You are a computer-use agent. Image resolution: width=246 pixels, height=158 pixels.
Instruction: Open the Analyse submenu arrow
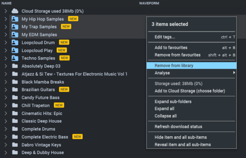(x=234, y=73)
